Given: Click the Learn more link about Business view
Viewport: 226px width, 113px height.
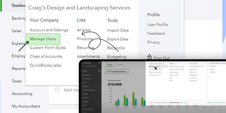Looking at the screenshot, I should pyautogui.click(x=184, y=103).
